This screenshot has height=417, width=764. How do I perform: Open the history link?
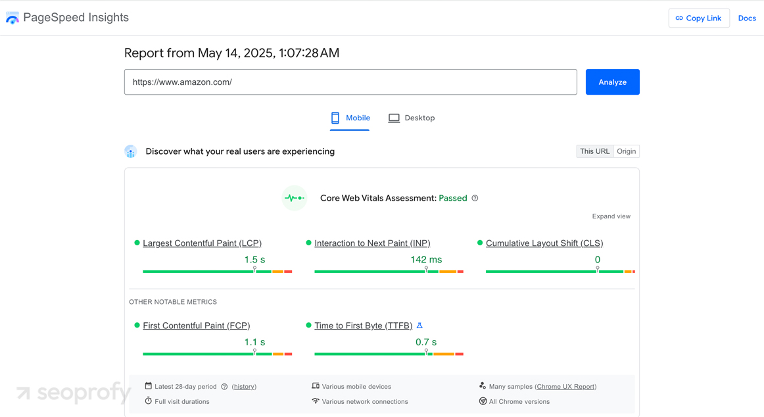point(244,387)
